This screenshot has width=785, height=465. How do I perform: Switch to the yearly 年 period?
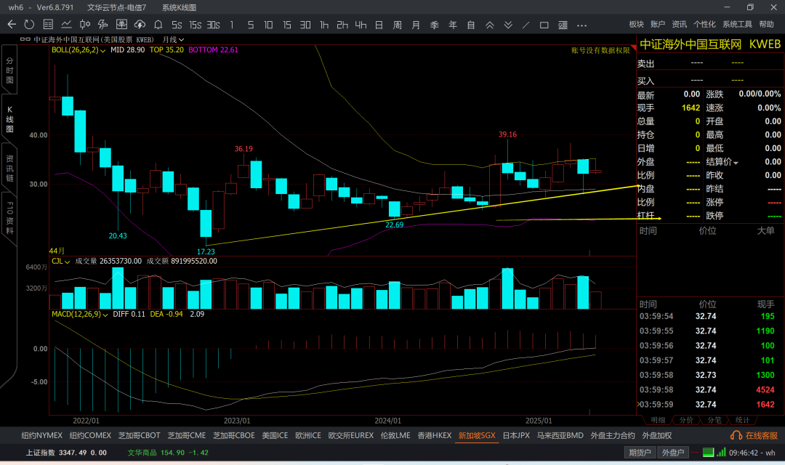pos(453,25)
